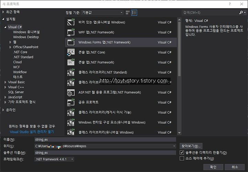This screenshot has height=172, width=248.
Task: Select .NET Core category
Action: pyautogui.click(x=20, y=52)
